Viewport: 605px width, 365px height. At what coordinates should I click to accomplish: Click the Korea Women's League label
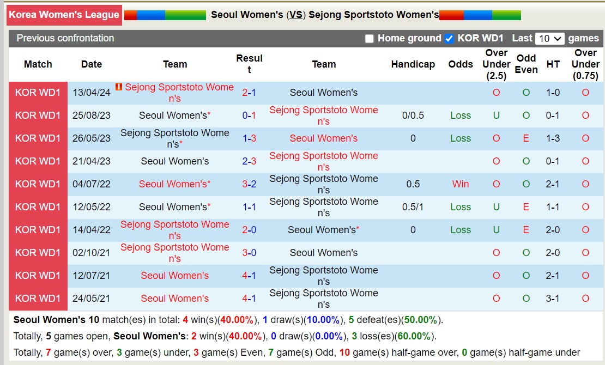point(64,15)
